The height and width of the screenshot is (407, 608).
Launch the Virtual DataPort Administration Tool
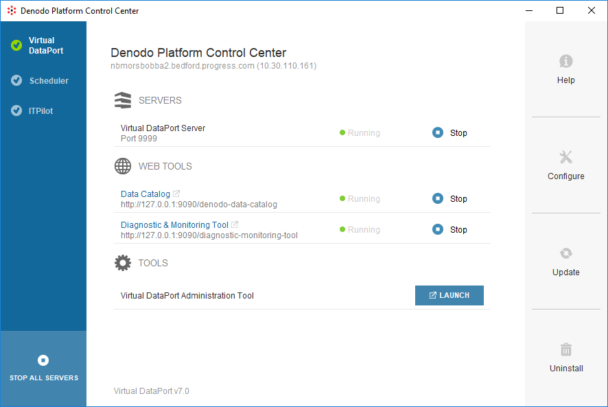[449, 295]
